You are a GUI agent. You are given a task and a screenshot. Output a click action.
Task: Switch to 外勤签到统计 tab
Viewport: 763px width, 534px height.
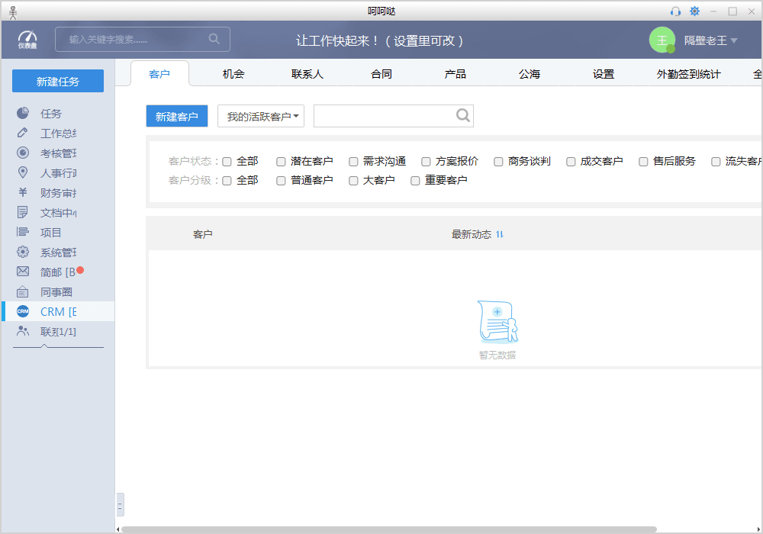click(x=688, y=74)
